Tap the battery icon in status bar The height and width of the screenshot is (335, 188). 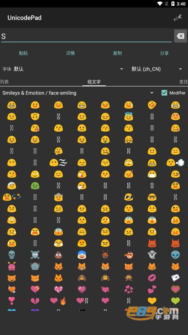click(x=173, y=4)
